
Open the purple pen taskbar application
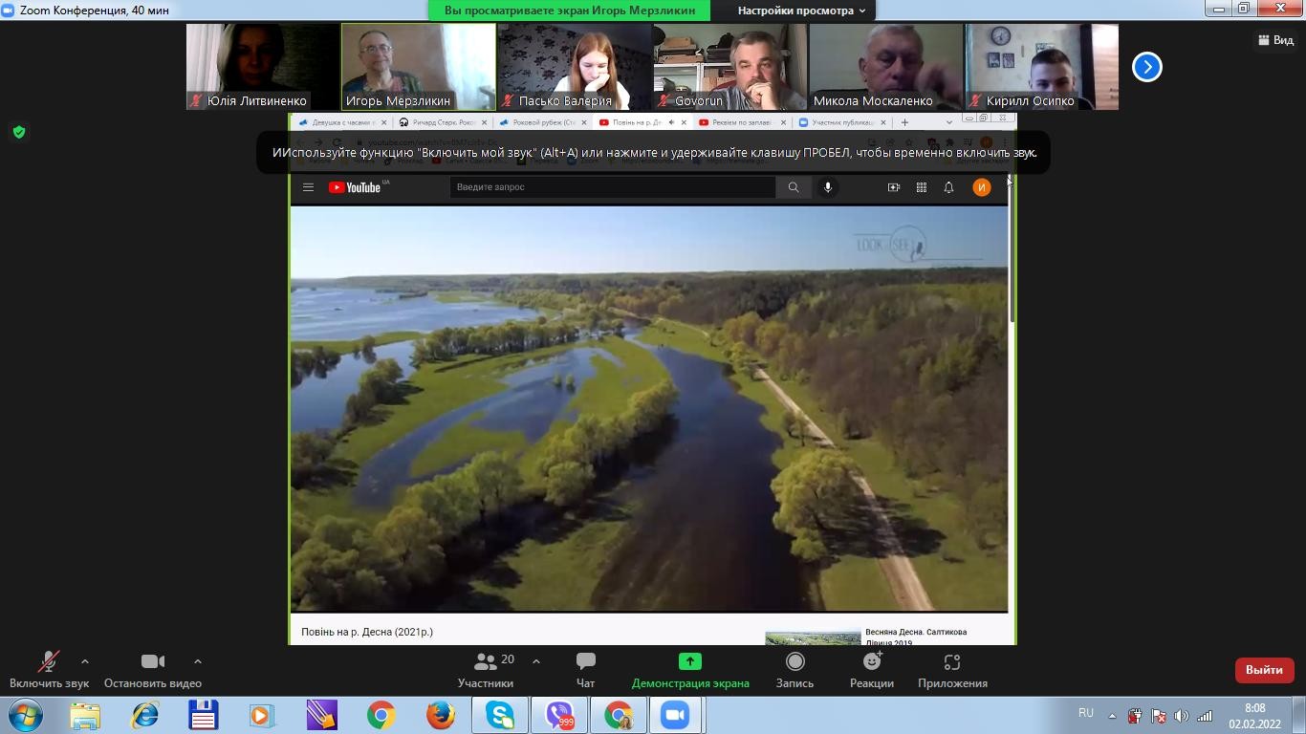click(x=322, y=715)
